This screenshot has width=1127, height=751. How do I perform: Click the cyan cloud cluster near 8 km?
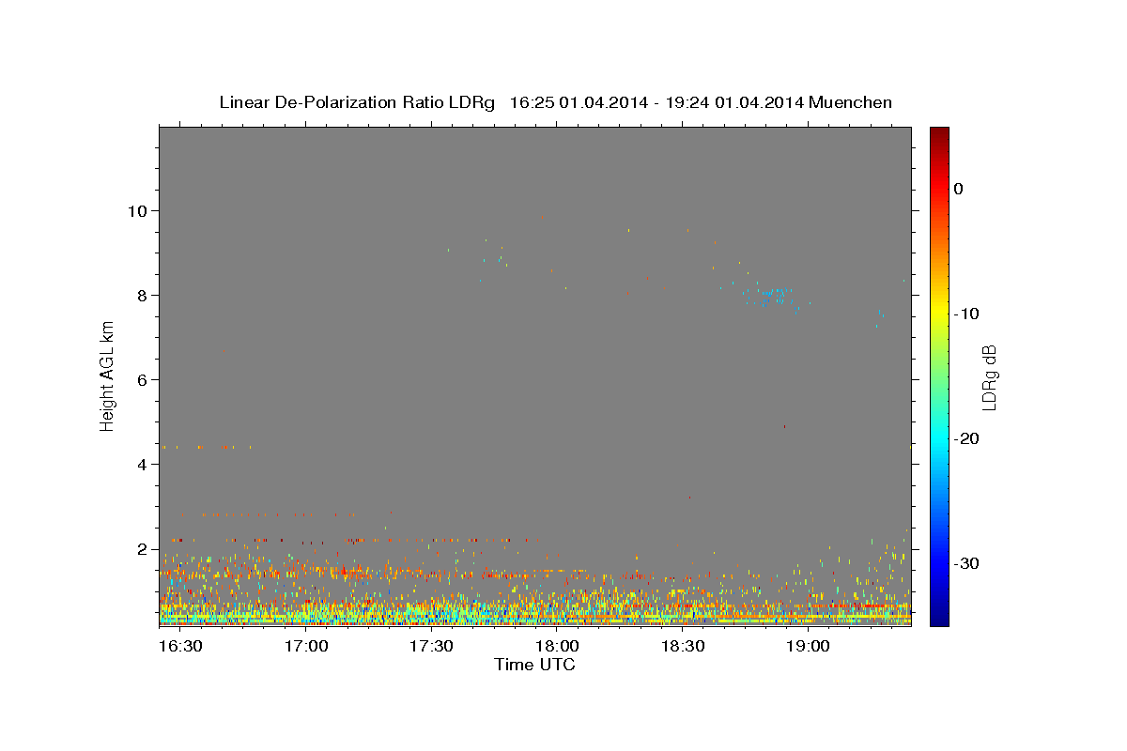point(776,295)
